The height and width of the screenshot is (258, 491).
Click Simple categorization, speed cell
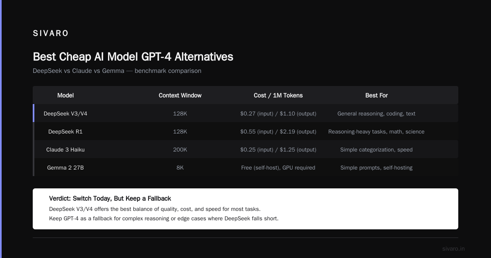pyautogui.click(x=376, y=149)
